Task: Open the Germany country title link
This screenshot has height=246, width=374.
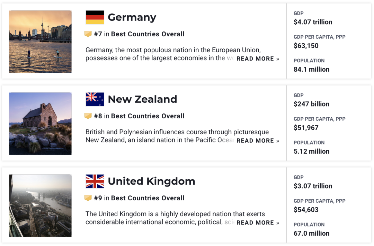Action: pos(132,17)
